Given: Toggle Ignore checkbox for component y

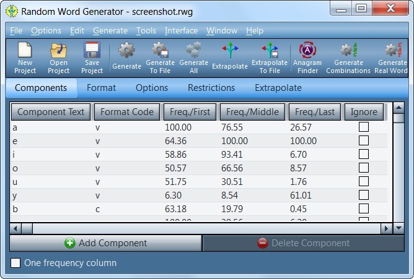Looking at the screenshot, I should [364, 195].
